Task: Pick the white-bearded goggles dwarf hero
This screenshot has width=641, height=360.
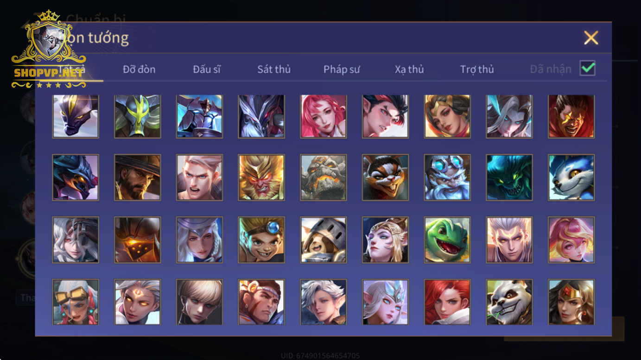Action: pyautogui.click(x=447, y=177)
